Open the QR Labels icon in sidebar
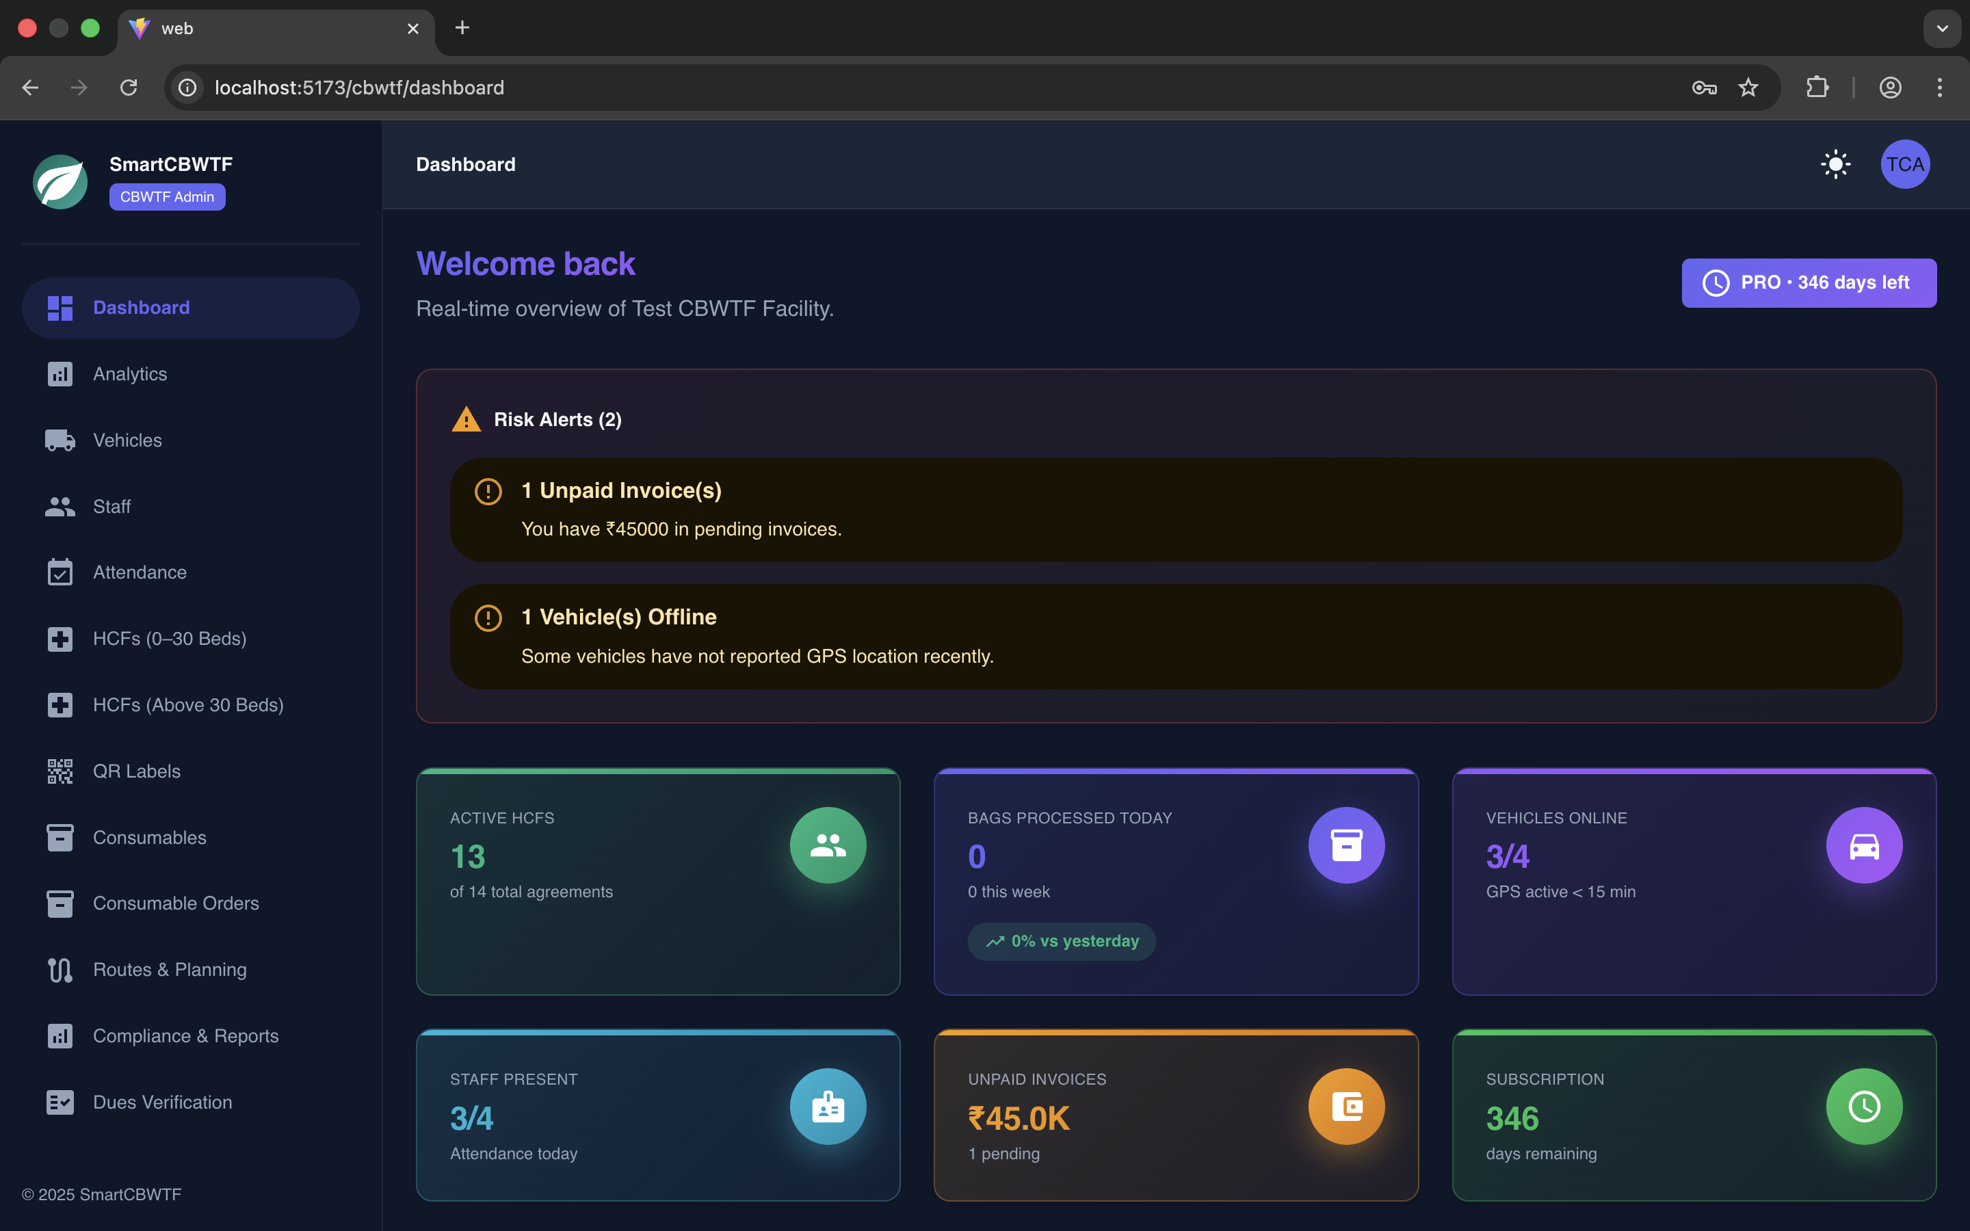This screenshot has width=1970, height=1231. [x=60, y=771]
